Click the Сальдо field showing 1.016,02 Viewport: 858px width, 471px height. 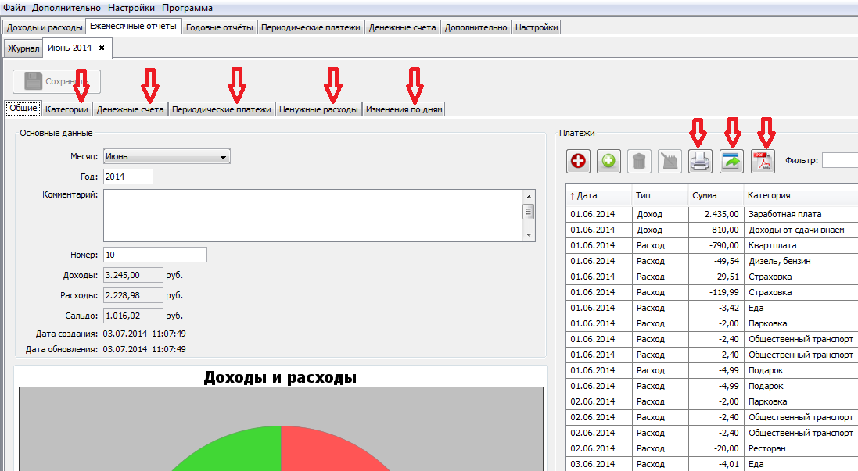click(133, 316)
